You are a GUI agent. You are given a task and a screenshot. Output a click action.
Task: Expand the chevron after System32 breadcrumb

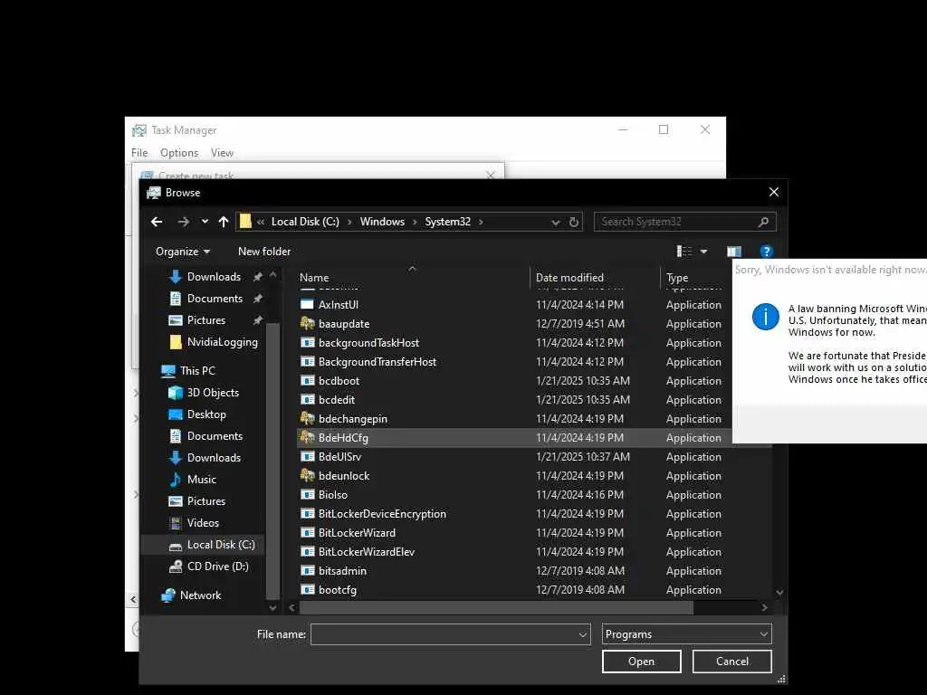point(481,223)
